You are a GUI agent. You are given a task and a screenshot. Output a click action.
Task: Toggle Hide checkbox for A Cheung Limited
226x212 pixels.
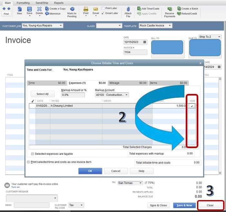[x=192, y=106]
